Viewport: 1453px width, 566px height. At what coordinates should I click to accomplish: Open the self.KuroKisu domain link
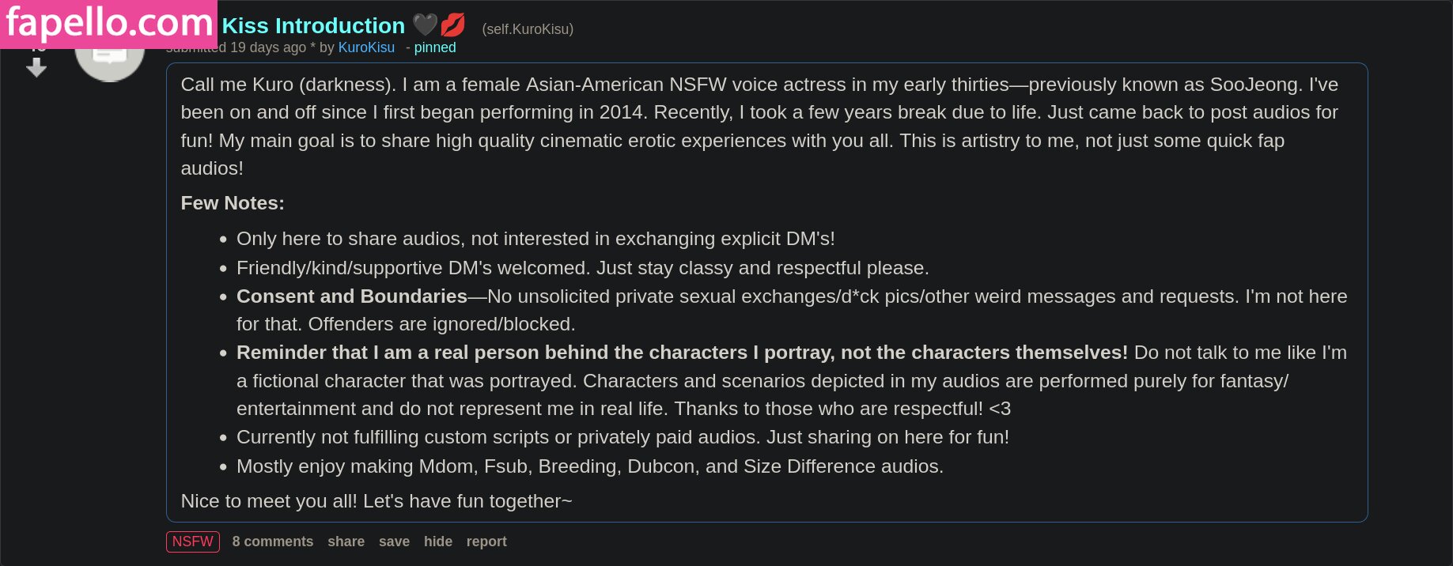point(528,29)
